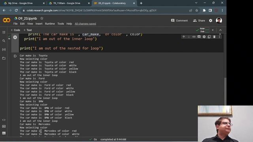Open the command palette sidebar icon
This screenshot has width=253, height=142.
(4, 127)
